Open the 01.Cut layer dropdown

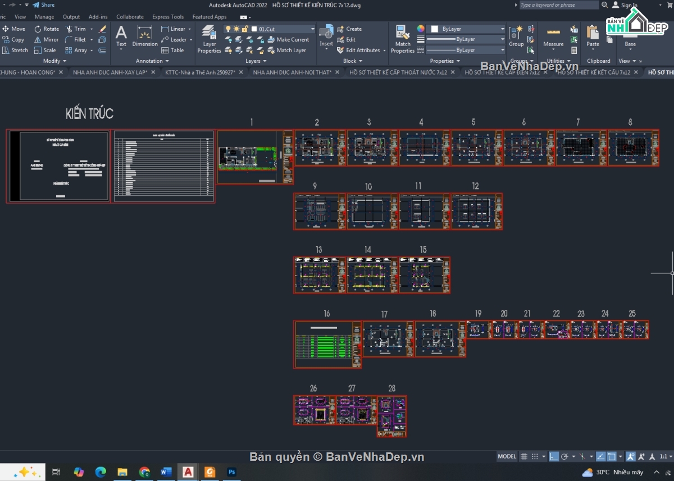(x=312, y=29)
